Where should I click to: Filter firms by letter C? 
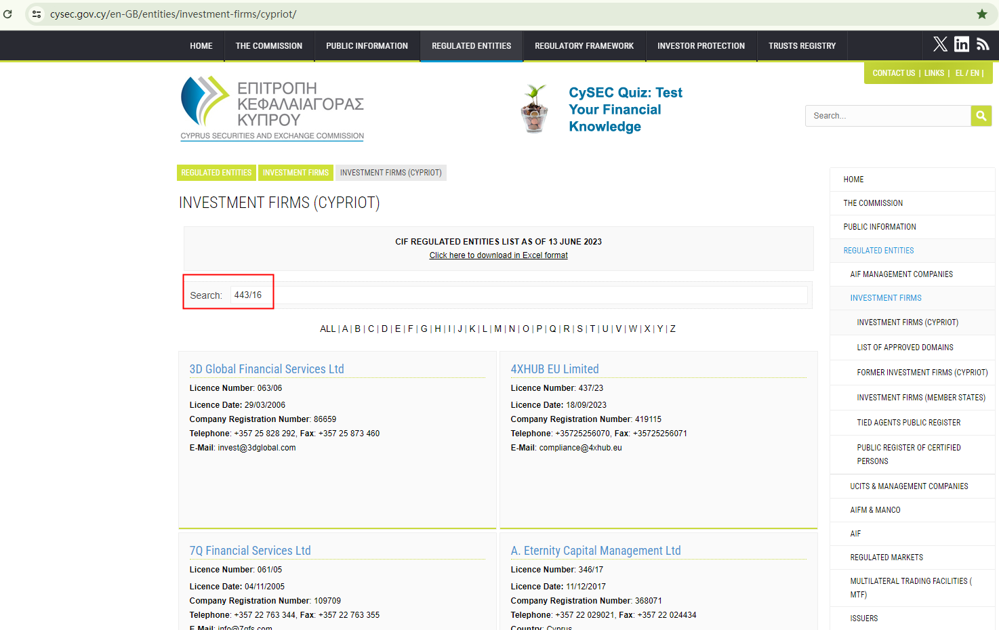371,329
